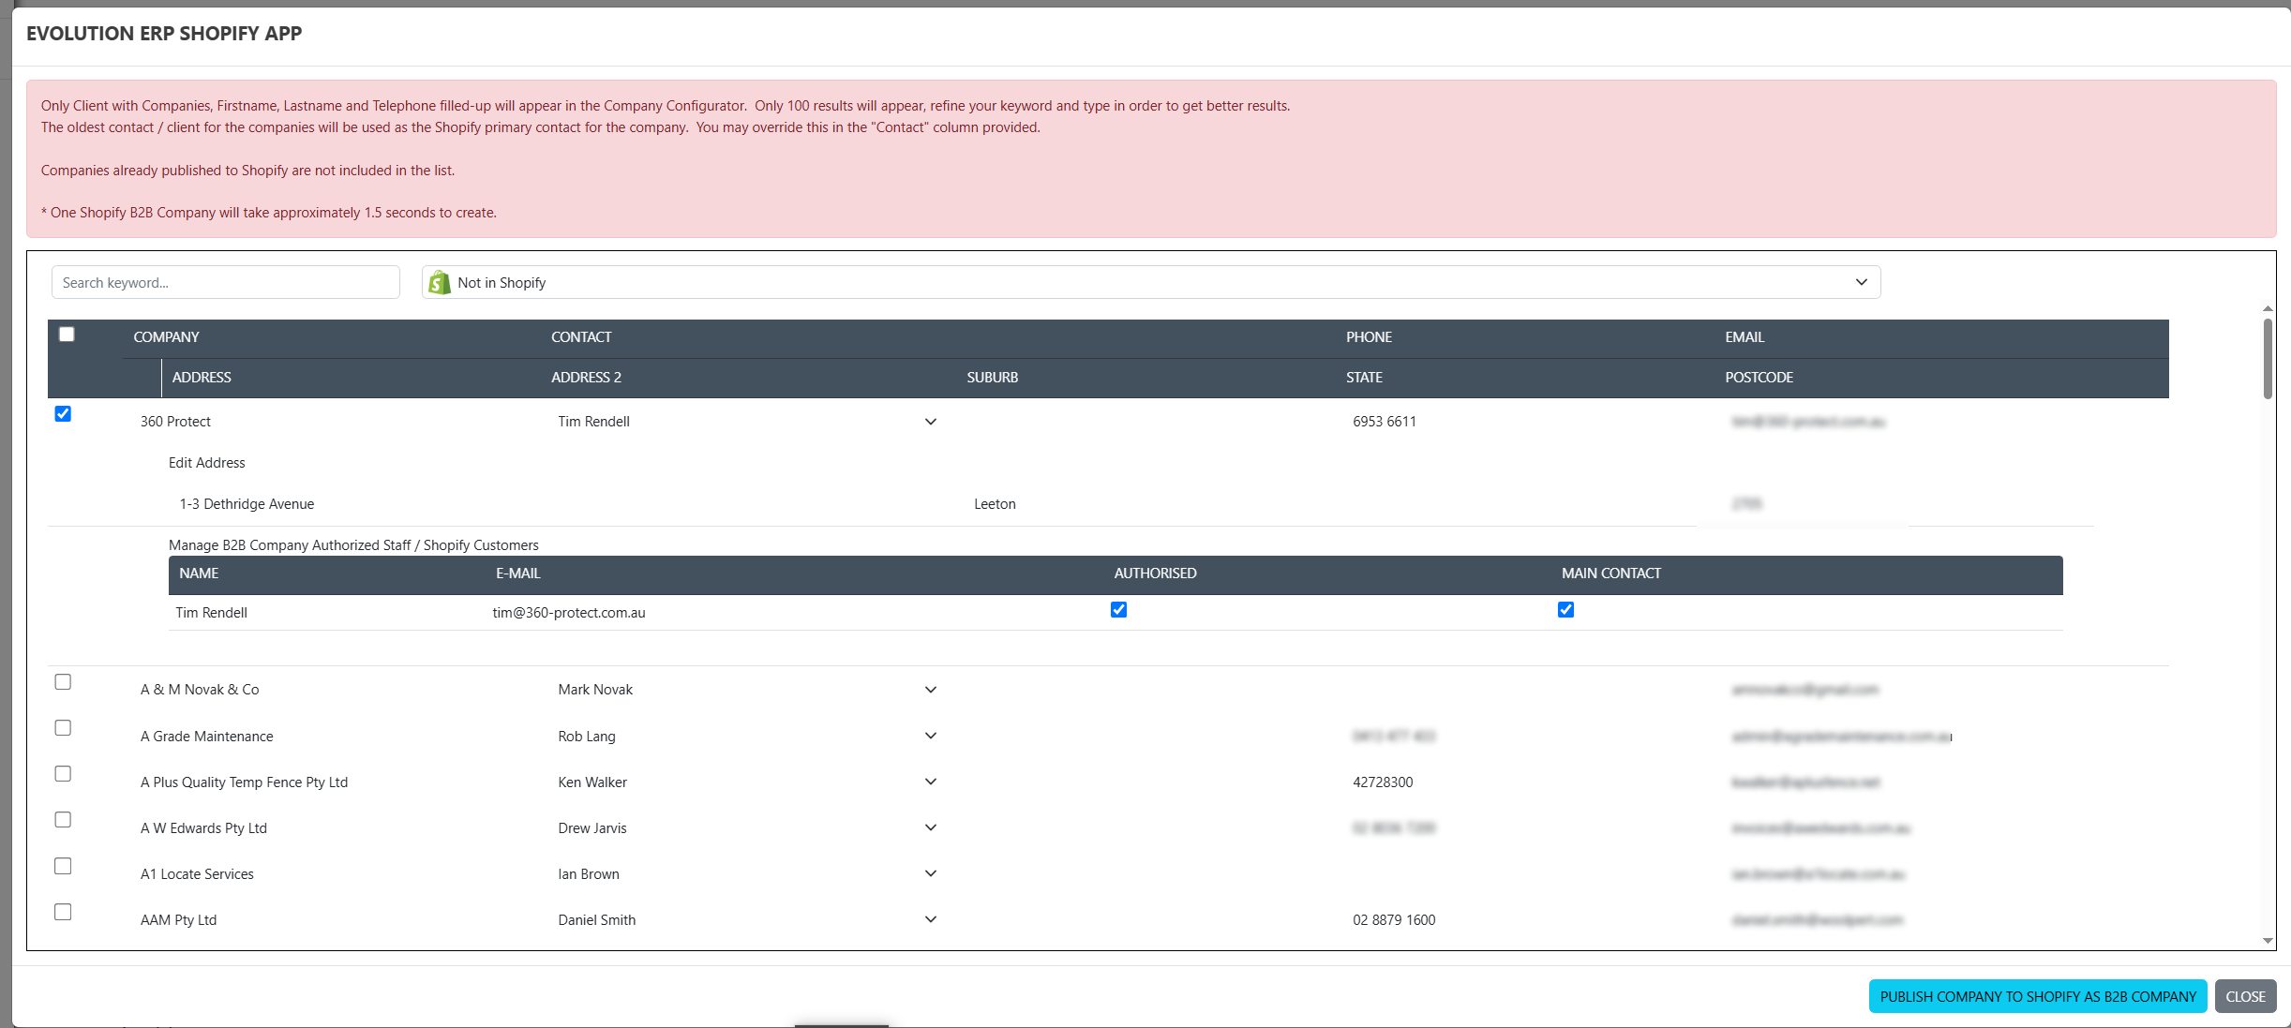Check the A & M Novak & Co checkbox

click(x=63, y=682)
